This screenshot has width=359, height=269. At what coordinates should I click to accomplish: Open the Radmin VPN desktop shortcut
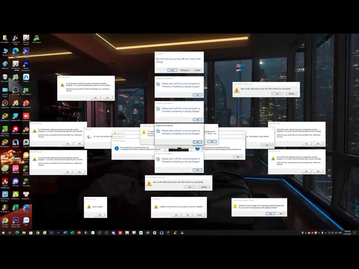click(x=15, y=117)
